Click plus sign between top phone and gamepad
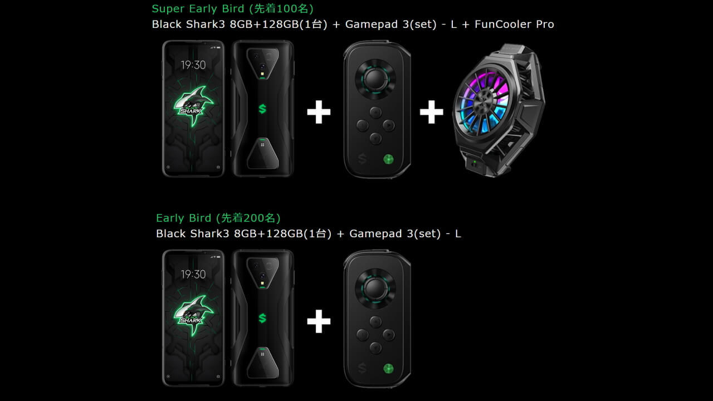The image size is (713, 401). [x=319, y=113]
